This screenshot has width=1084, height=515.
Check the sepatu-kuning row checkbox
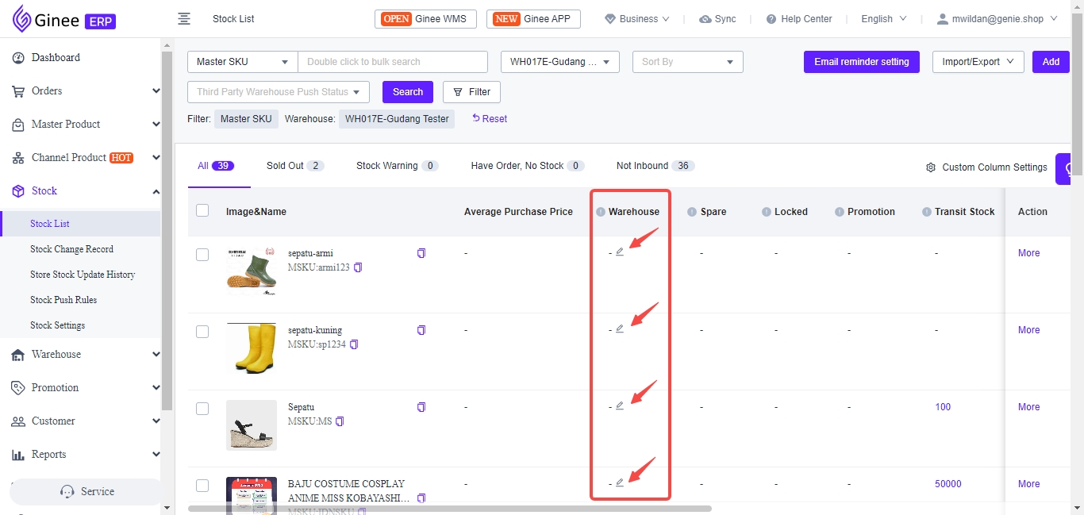click(x=202, y=332)
